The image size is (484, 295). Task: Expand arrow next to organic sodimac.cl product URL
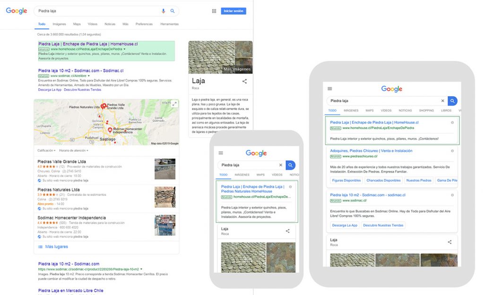141,269
